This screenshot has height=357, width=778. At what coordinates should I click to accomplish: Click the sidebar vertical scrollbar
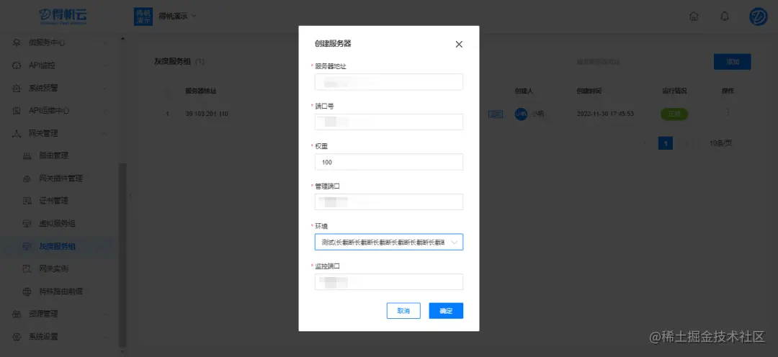coord(123,254)
